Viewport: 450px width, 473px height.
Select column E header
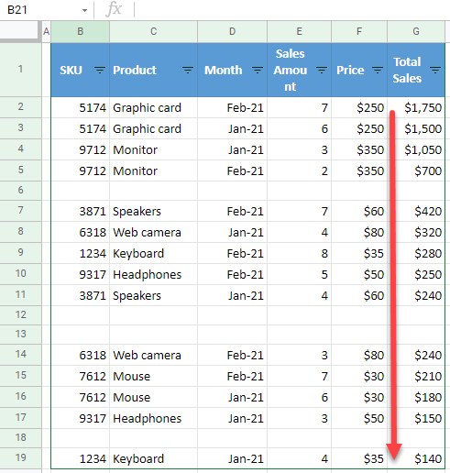tap(299, 31)
